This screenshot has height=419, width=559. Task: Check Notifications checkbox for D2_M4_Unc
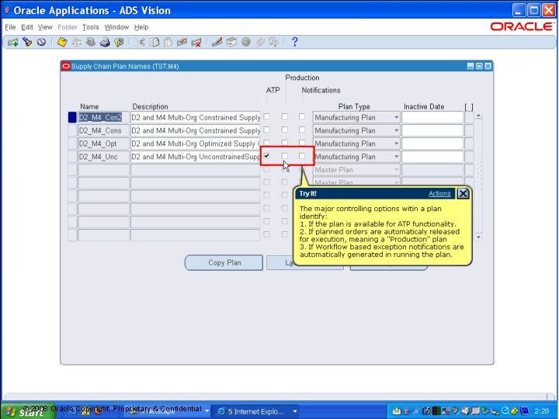(302, 156)
